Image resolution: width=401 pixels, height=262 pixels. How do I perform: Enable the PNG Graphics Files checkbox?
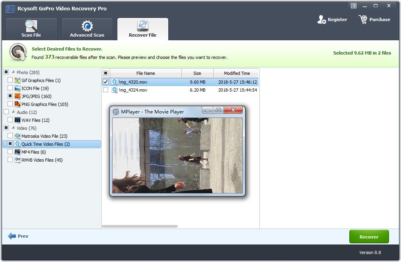10,104
